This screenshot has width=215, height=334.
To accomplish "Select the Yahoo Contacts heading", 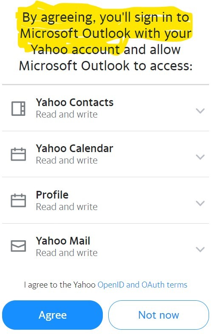I will [75, 102].
